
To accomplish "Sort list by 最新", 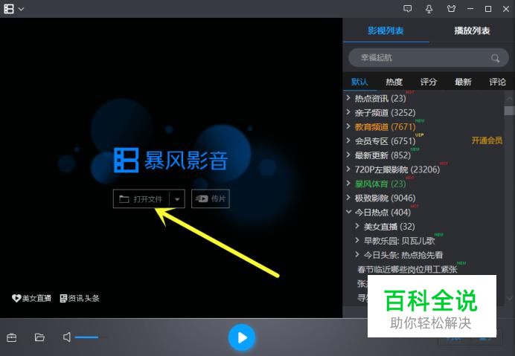I will (463, 82).
